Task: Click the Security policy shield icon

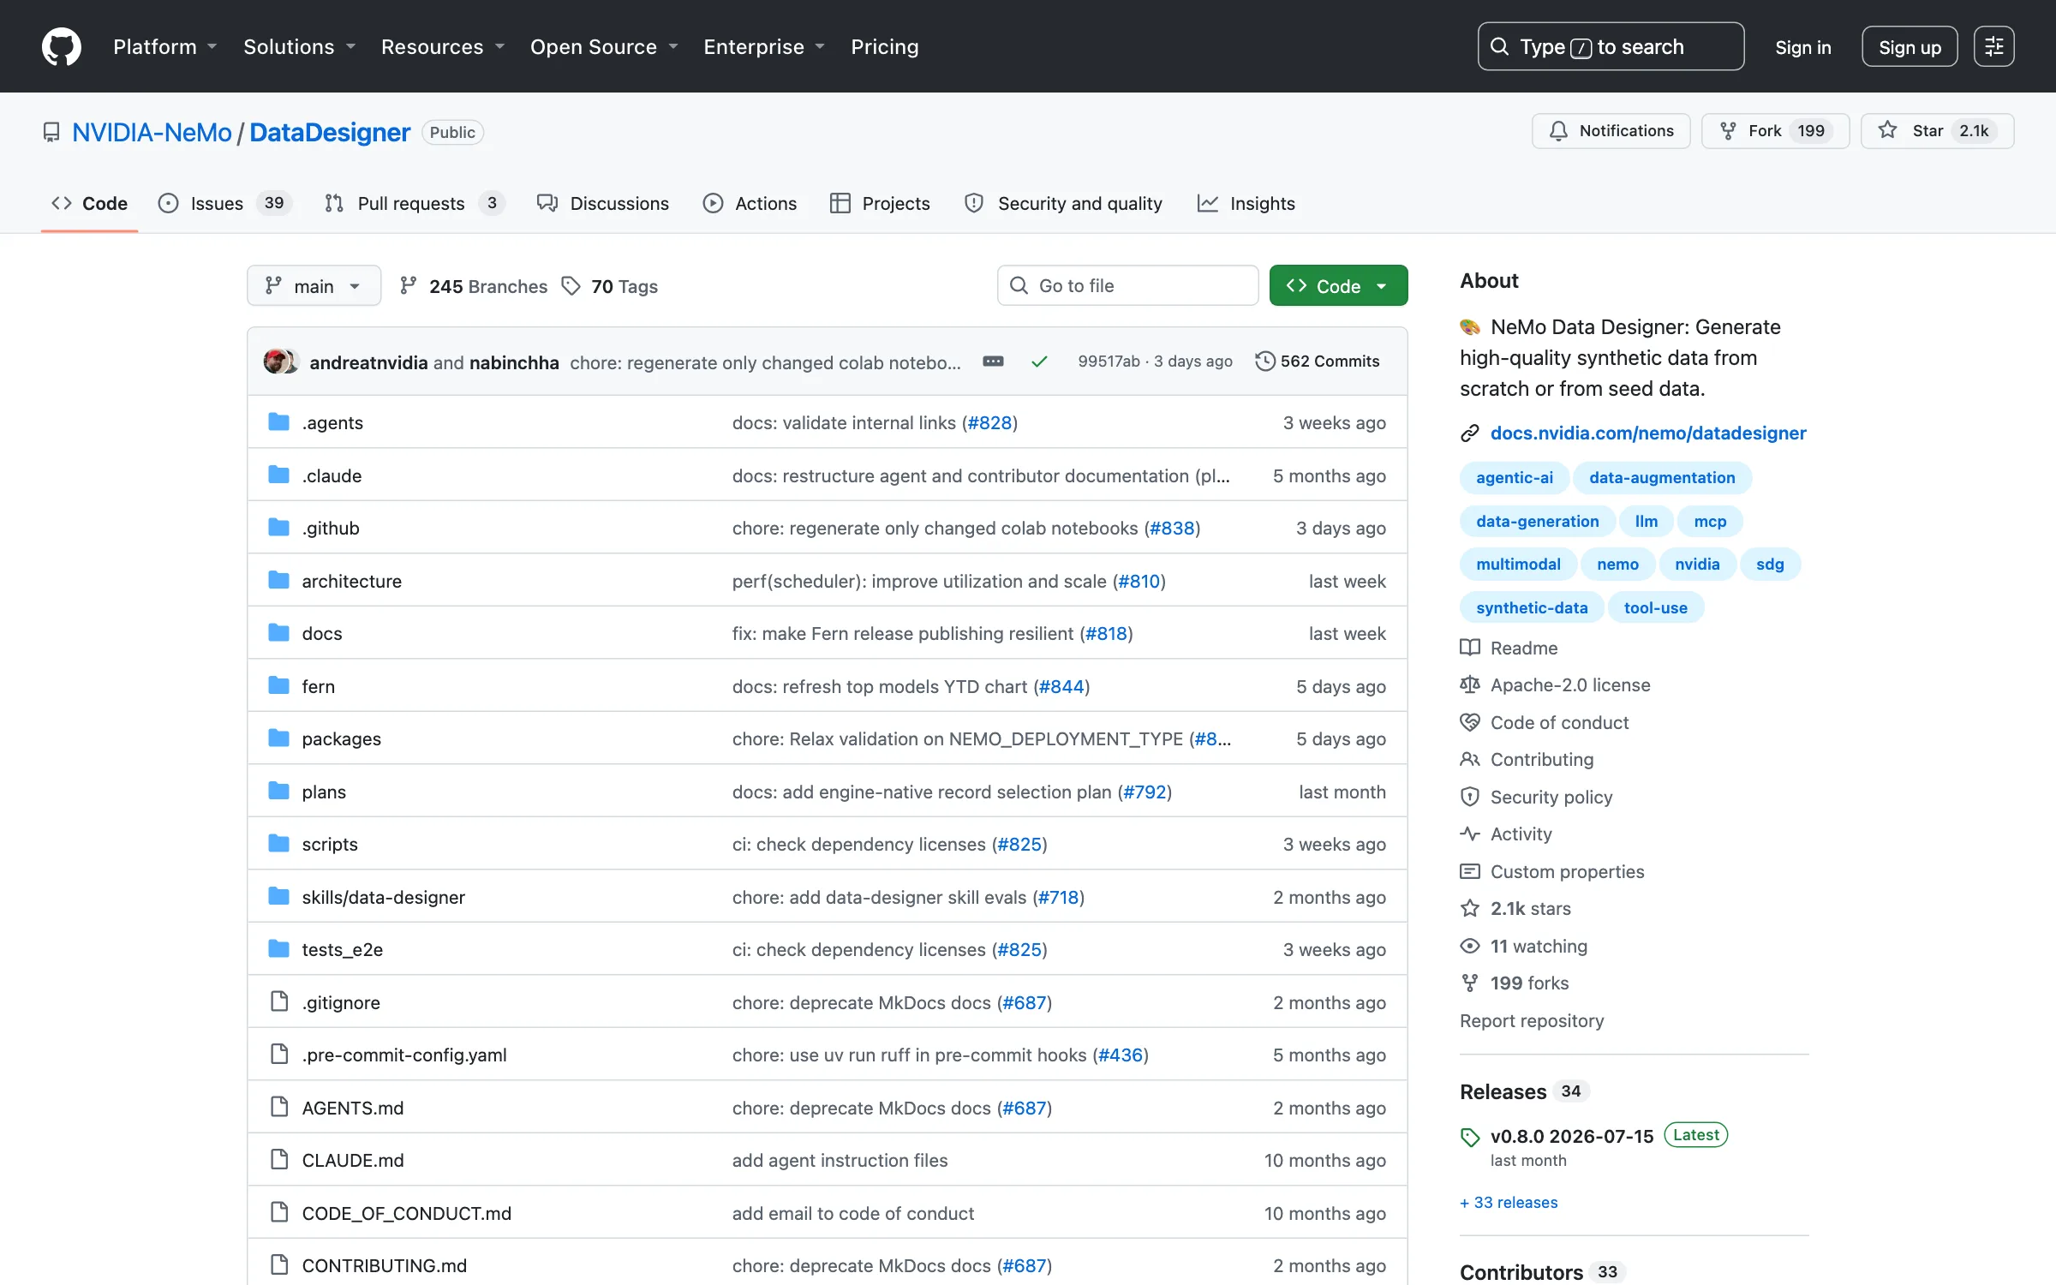Action: tap(1470, 797)
